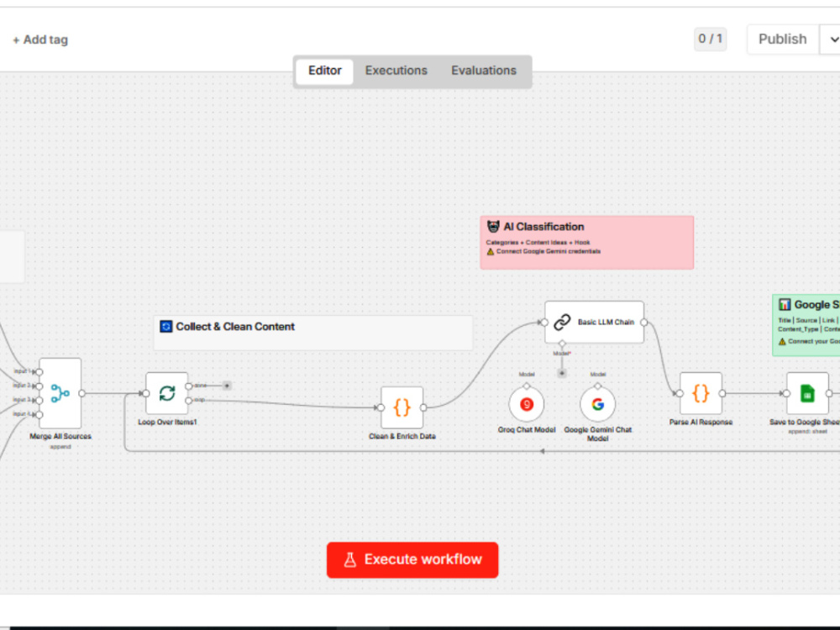The width and height of the screenshot is (840, 630).
Task: Click the AI Classification sticky note emoji
Action: 493,227
